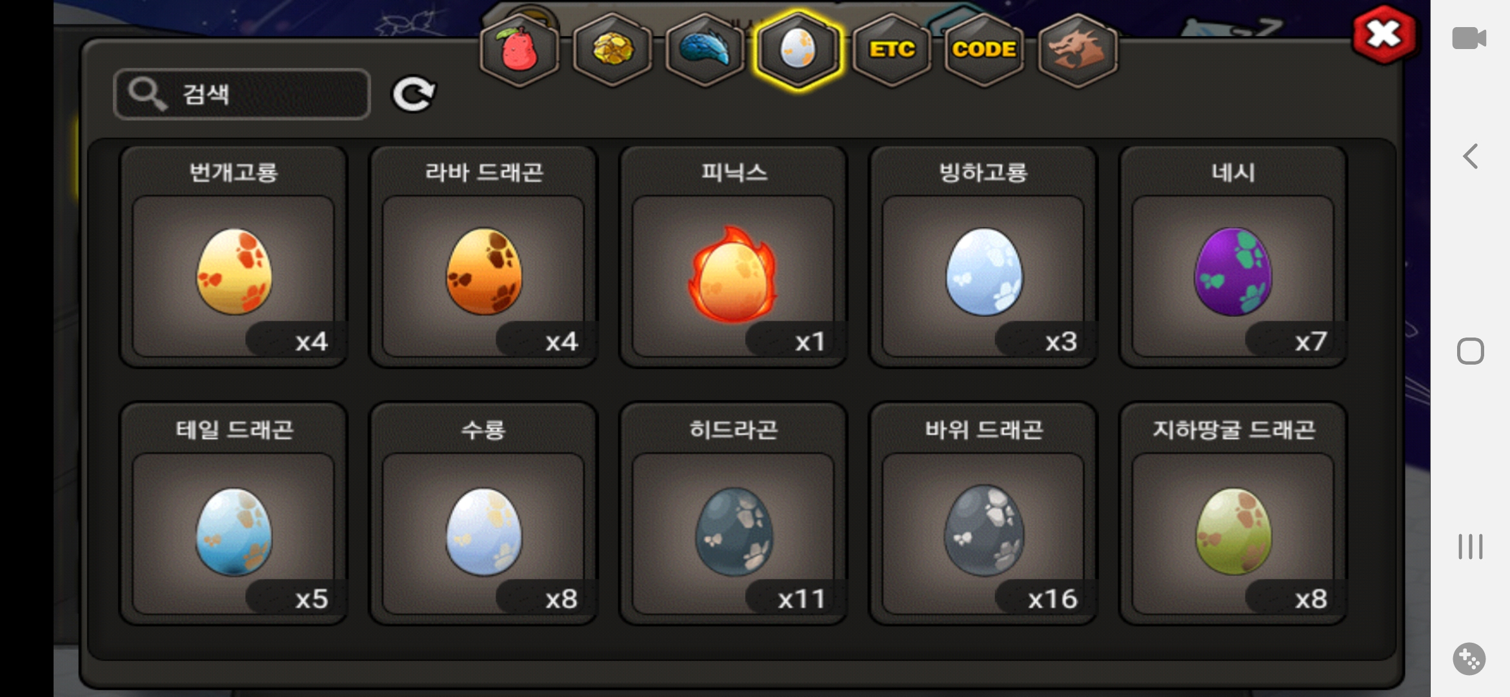Open the game controller tools icon
Image resolution: width=1510 pixels, height=697 pixels.
click(1469, 659)
